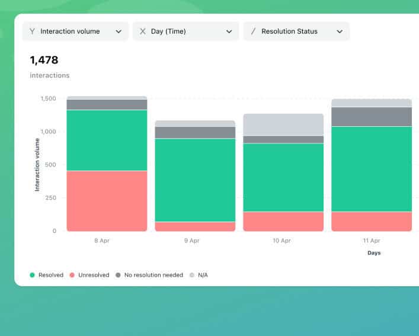Toggle the Resolved legend item
This screenshot has height=336, width=419.
point(50,275)
